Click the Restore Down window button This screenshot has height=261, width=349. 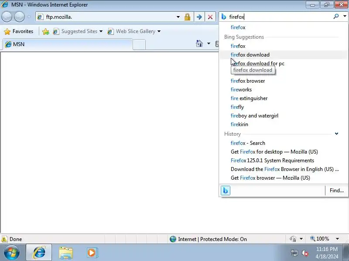click(x=327, y=5)
